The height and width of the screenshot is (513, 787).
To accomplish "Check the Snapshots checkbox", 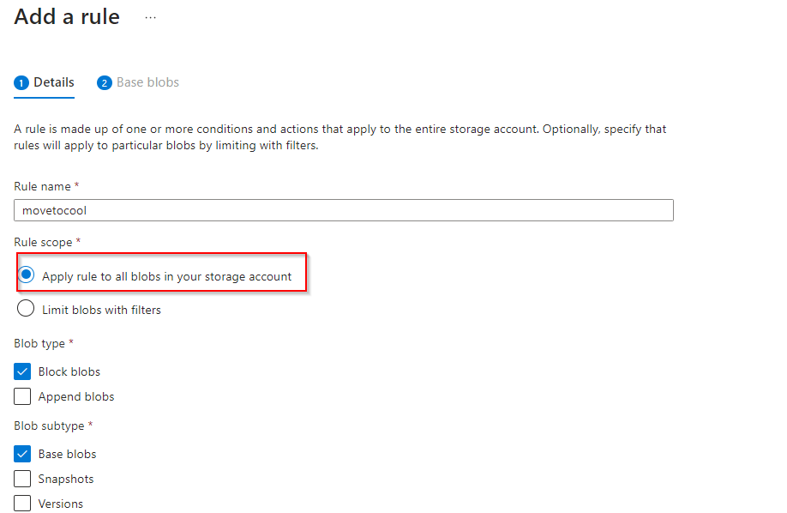I will point(23,479).
